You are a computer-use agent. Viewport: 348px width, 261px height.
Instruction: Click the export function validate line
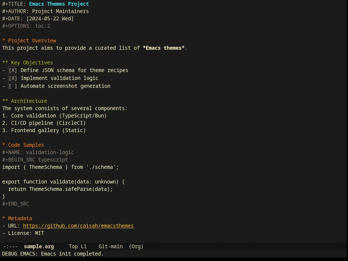click(x=63, y=182)
